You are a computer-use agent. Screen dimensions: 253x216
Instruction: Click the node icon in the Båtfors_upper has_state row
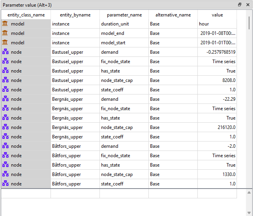pos(5,165)
